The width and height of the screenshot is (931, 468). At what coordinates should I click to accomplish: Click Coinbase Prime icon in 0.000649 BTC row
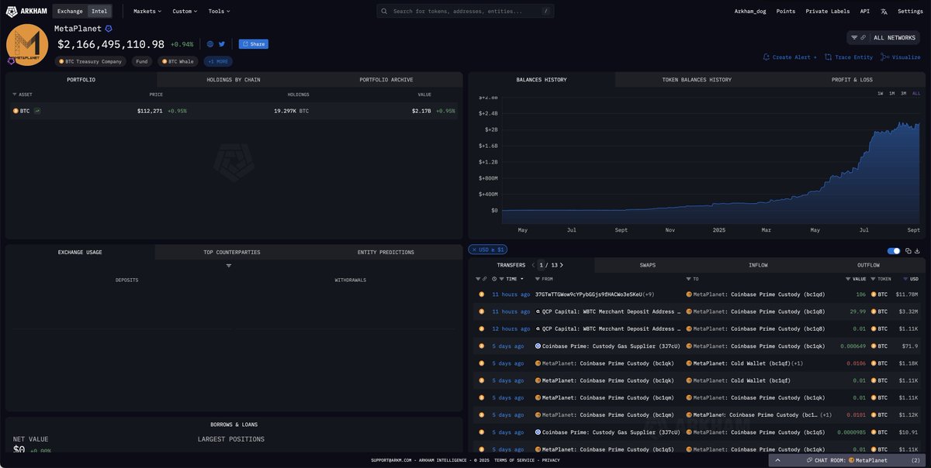pyautogui.click(x=538, y=346)
